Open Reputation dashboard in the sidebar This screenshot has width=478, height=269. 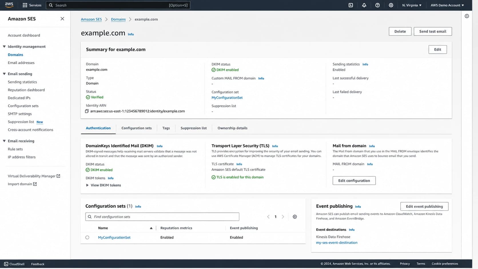click(x=26, y=90)
